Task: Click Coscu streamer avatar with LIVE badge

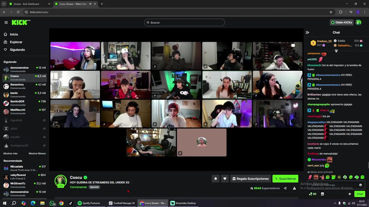Action: pos(61,181)
